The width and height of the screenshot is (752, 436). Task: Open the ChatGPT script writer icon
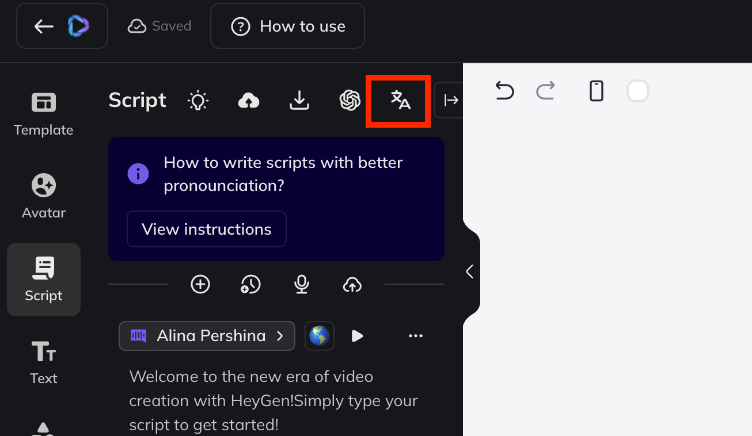tap(350, 101)
